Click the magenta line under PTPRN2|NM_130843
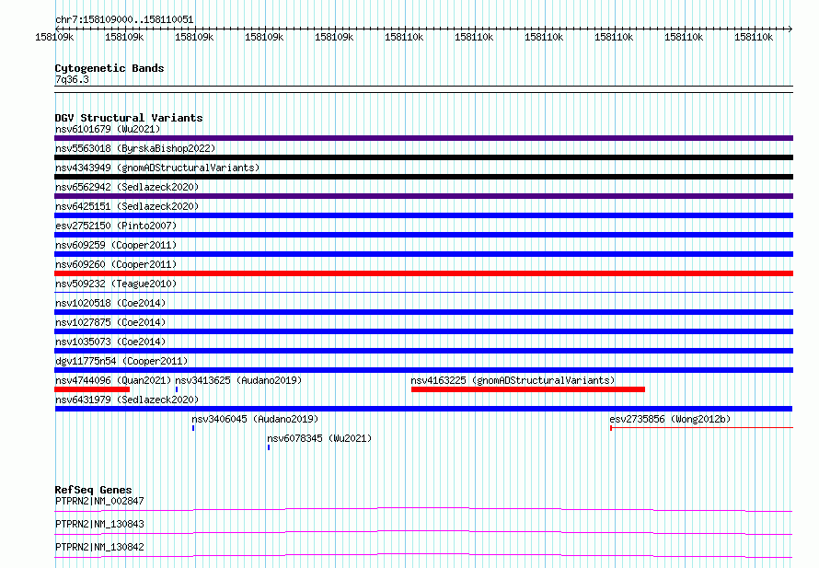The width and height of the screenshot is (819, 568). point(423,532)
